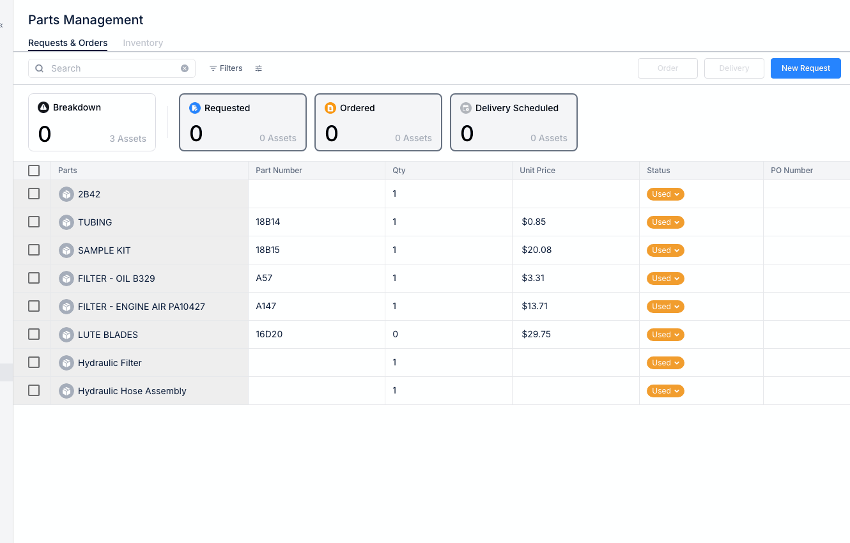Image resolution: width=850 pixels, height=543 pixels.
Task: Click the Ordered status circle icon
Action: [330, 108]
